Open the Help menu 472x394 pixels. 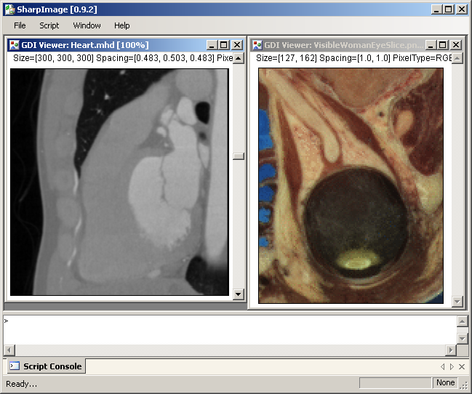[122, 25]
